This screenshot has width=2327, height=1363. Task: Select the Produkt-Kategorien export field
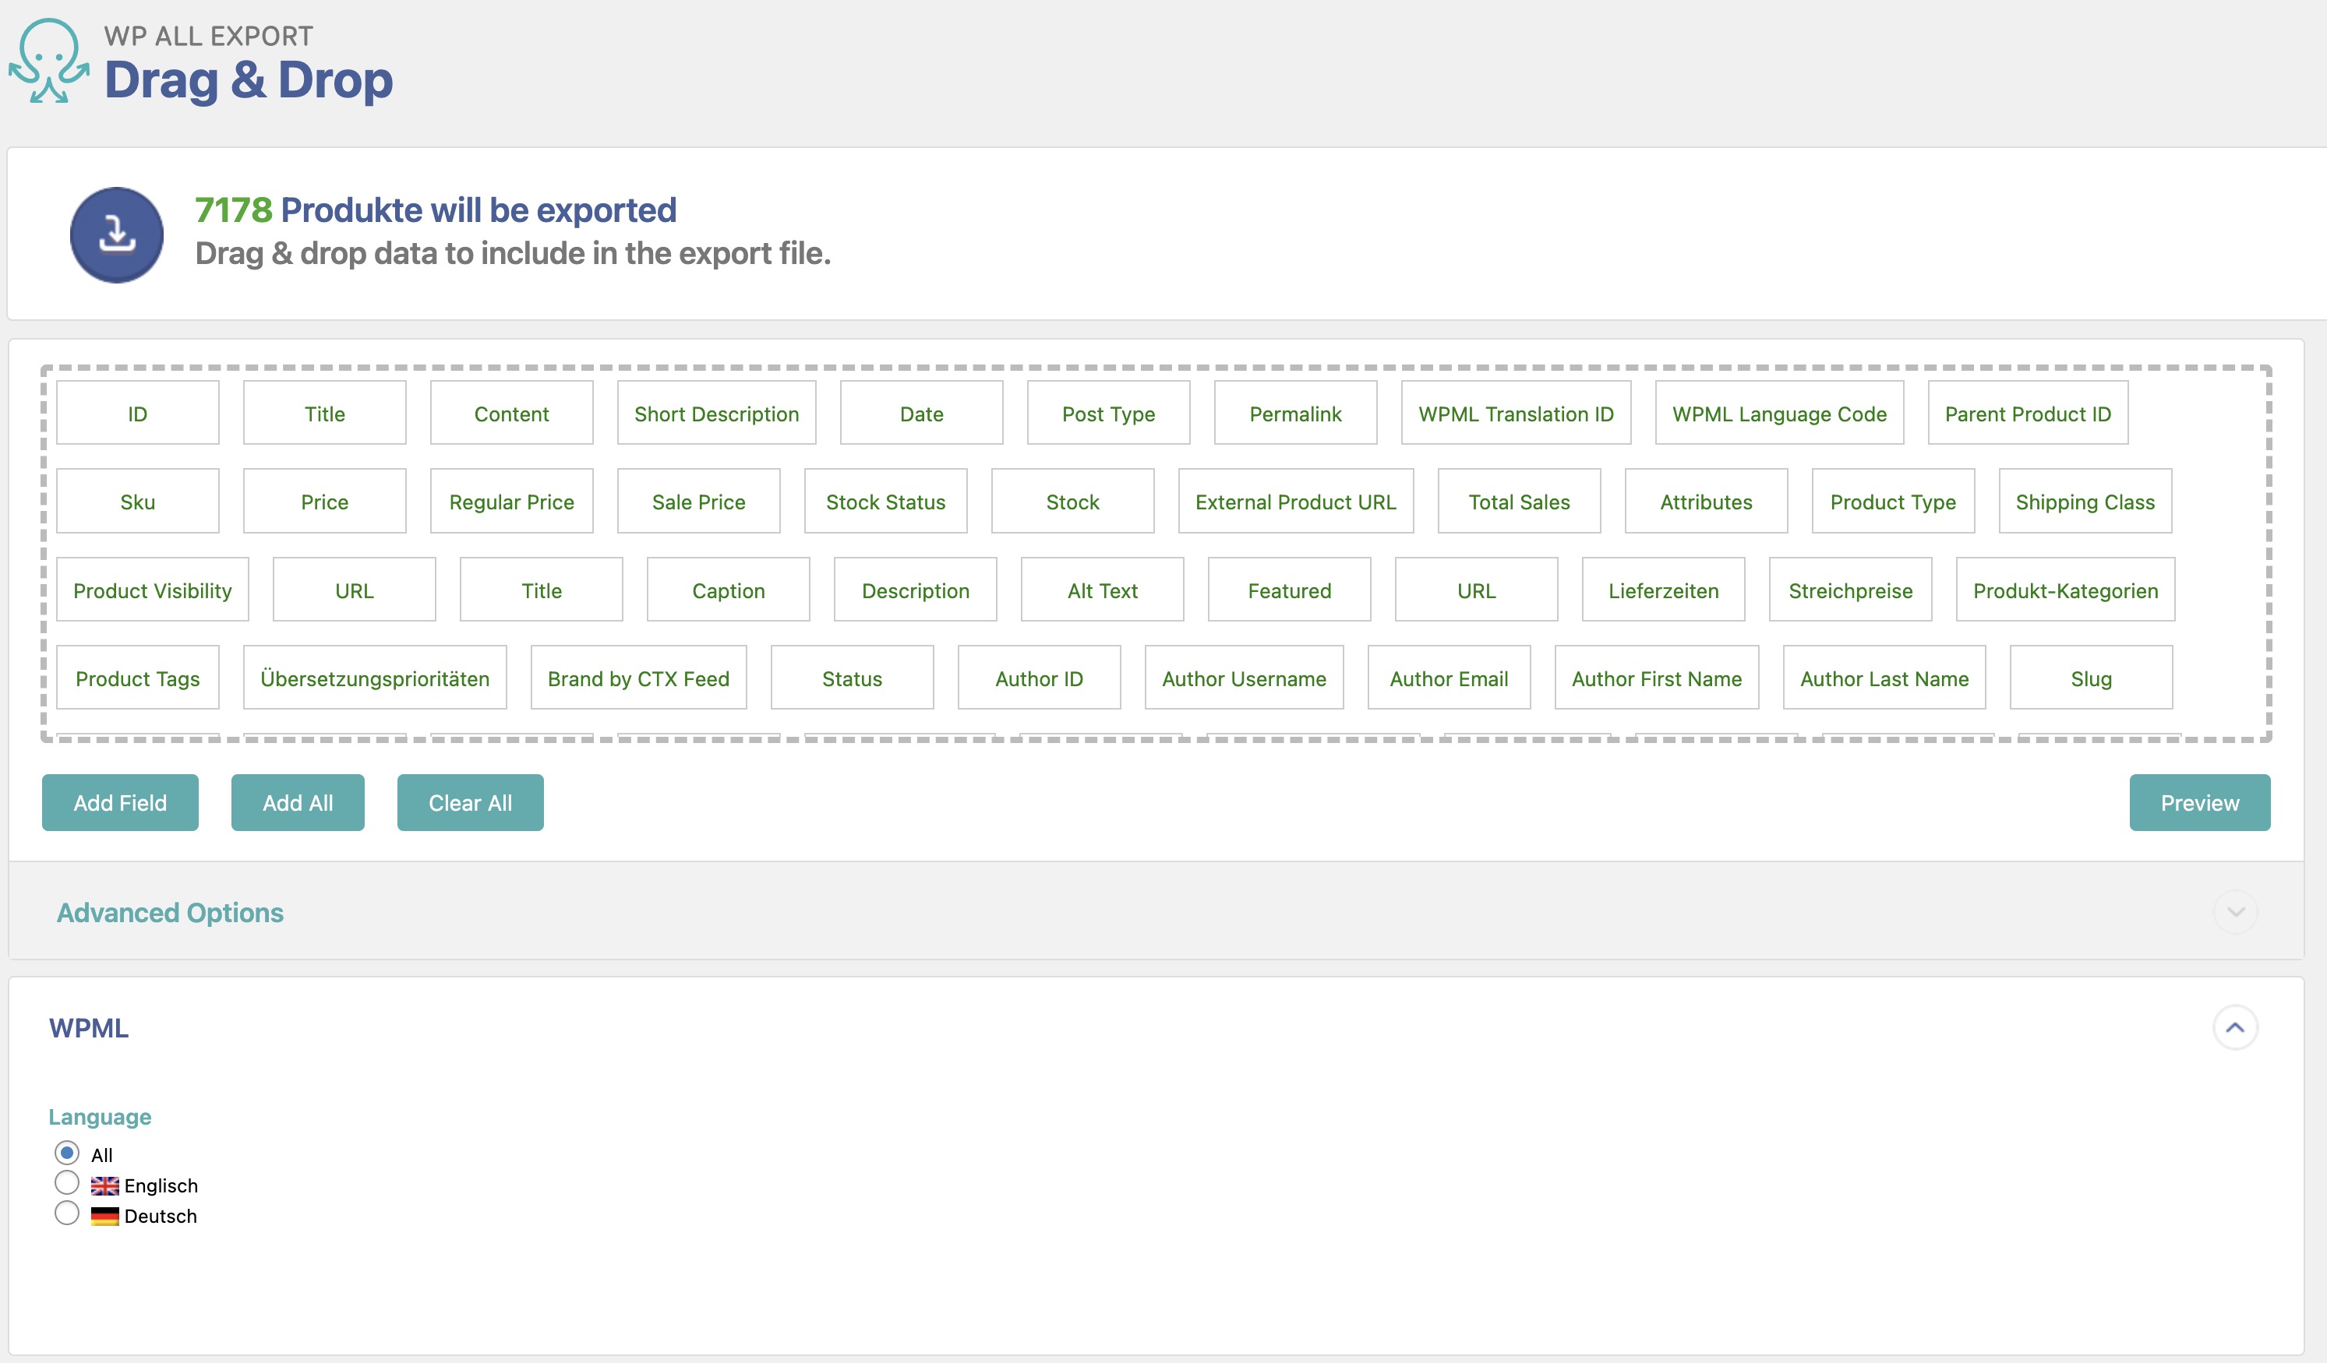coord(2066,590)
